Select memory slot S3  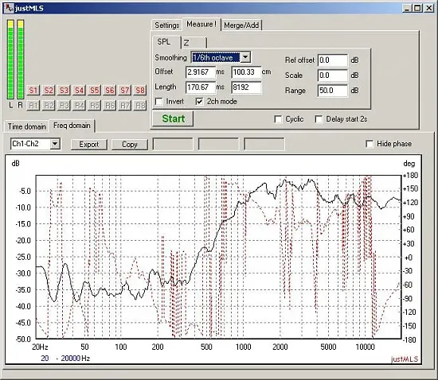tap(64, 91)
